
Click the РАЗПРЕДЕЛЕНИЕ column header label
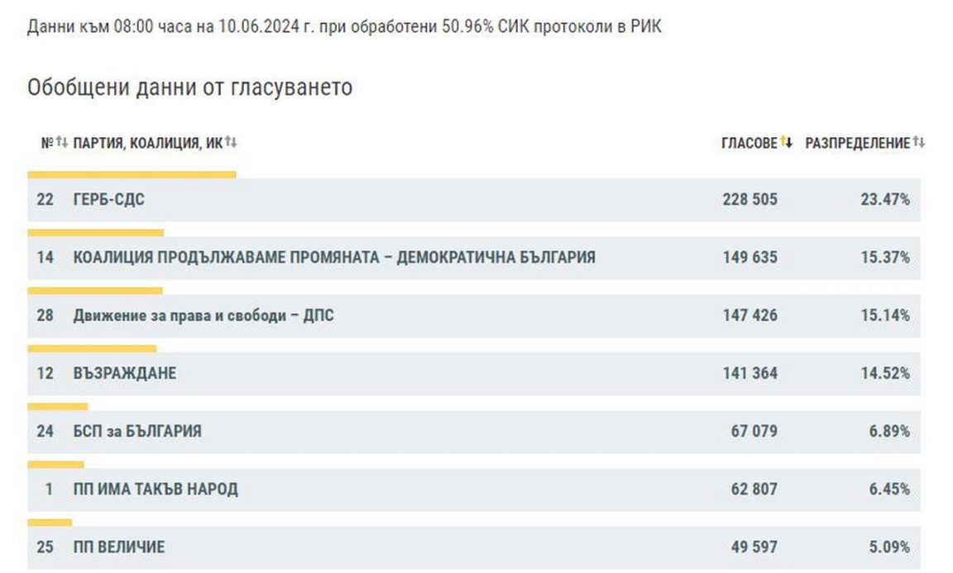pyautogui.click(x=857, y=143)
